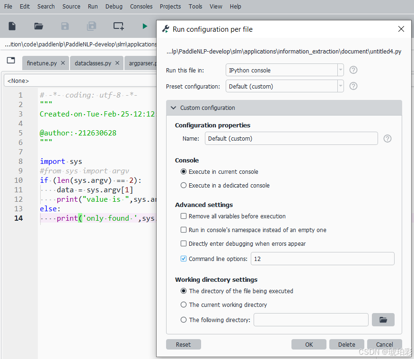The image size is (414, 359).
Task: Click the Create new cell icon
Action: (119, 26)
